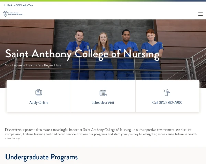Image resolution: width=206 pixels, height=164 pixels.
Task: Click the Schedule a Visit calendar icon
Action: pyautogui.click(x=103, y=93)
